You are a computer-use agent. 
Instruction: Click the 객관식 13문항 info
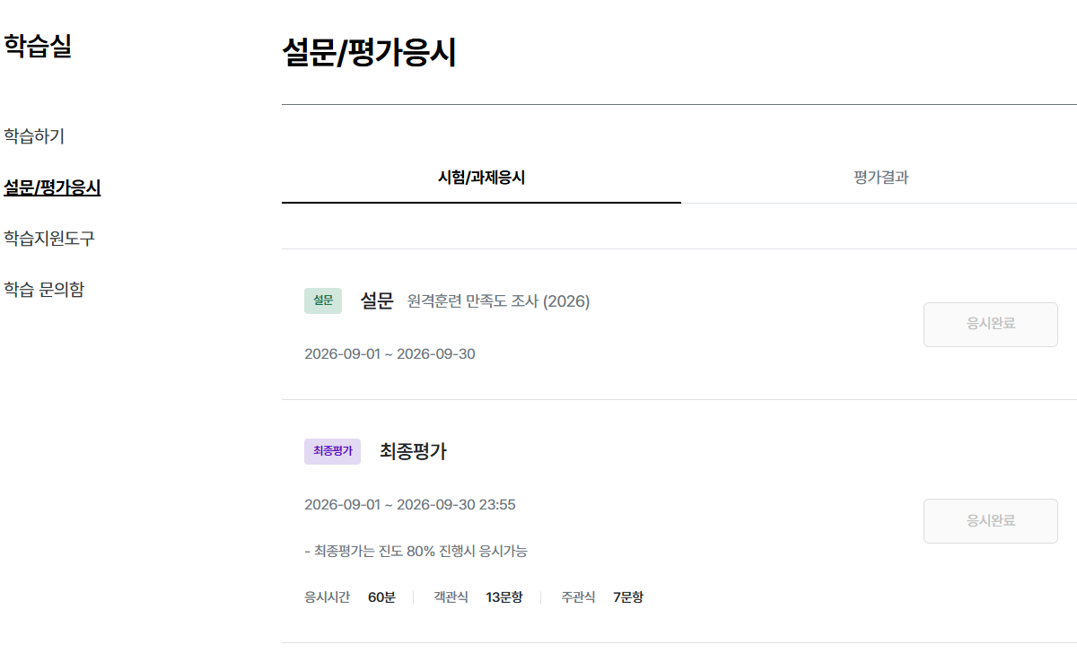pyautogui.click(x=477, y=597)
